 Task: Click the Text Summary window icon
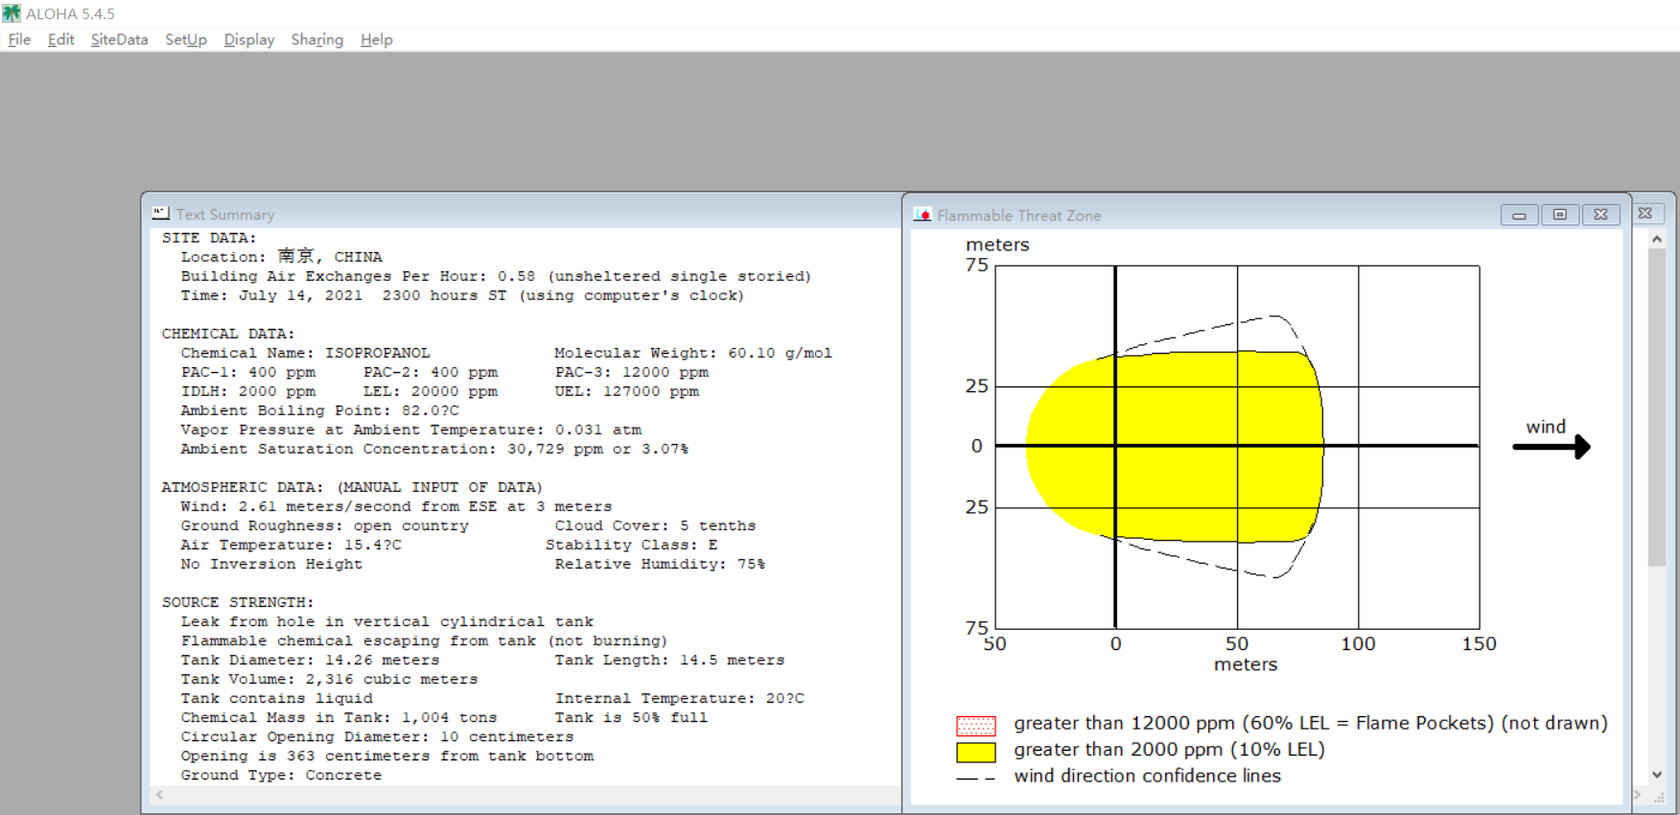(x=161, y=214)
